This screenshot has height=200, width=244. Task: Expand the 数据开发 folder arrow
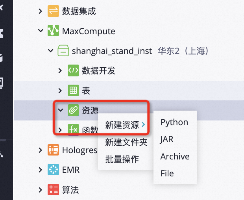tap(60, 71)
